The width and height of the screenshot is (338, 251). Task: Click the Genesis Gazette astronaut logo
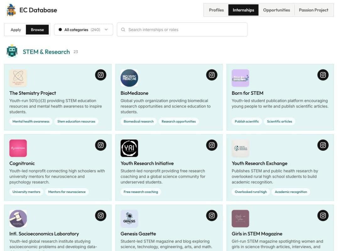[129, 218]
